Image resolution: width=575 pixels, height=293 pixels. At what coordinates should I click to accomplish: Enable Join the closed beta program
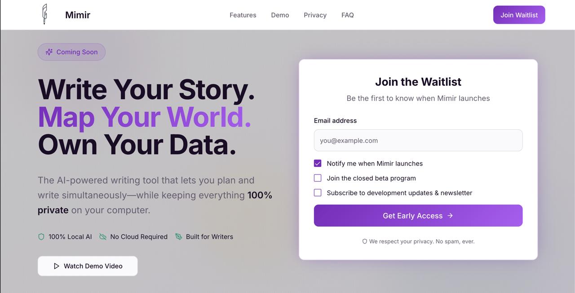click(318, 178)
